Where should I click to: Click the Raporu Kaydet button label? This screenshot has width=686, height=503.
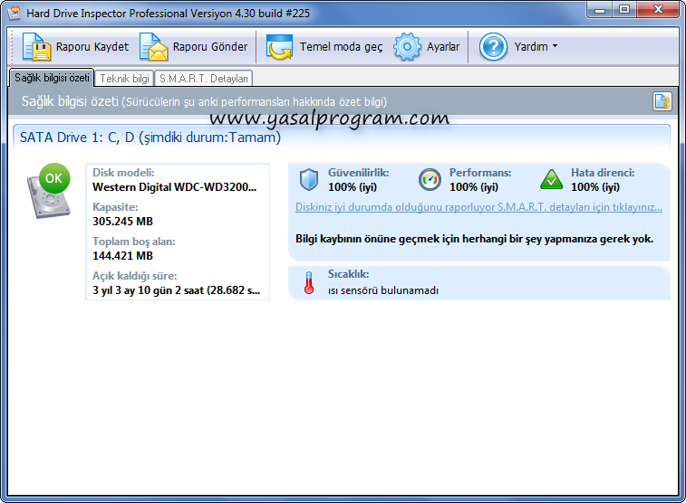92,47
